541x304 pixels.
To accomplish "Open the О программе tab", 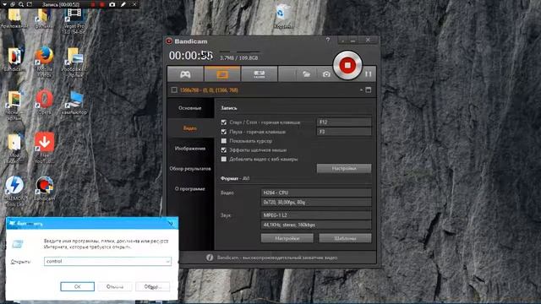I will point(190,189).
